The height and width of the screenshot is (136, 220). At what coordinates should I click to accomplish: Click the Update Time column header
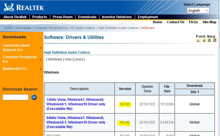coord(147,89)
